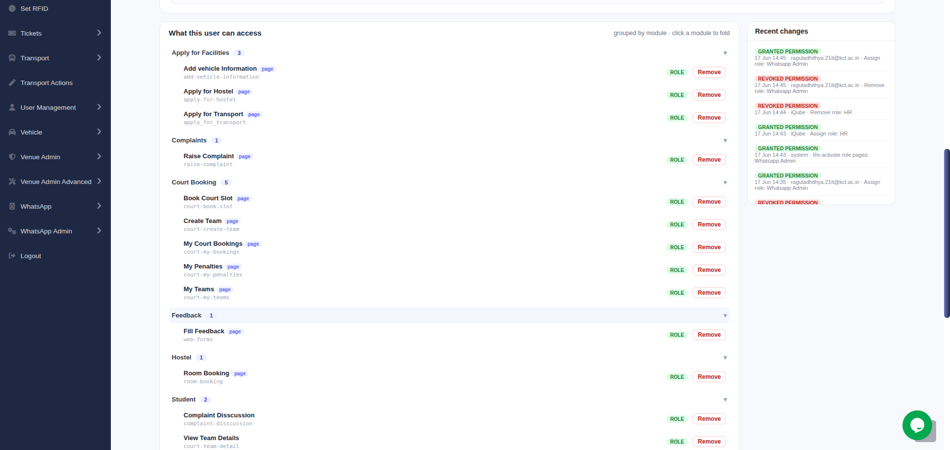Click the Re-activate role pages entry
This screenshot has height=450, width=950.
(x=821, y=155)
